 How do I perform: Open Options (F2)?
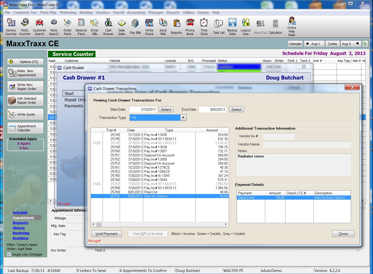point(26,62)
